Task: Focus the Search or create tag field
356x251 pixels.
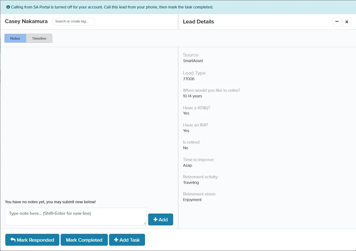Action: coord(74,21)
